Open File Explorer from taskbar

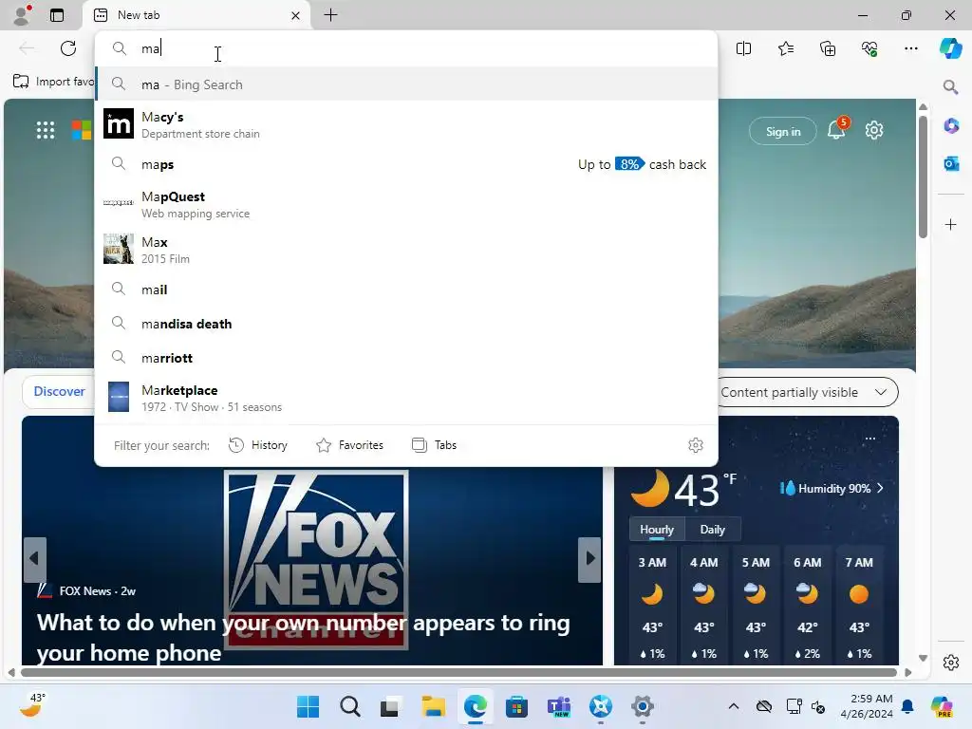(433, 706)
